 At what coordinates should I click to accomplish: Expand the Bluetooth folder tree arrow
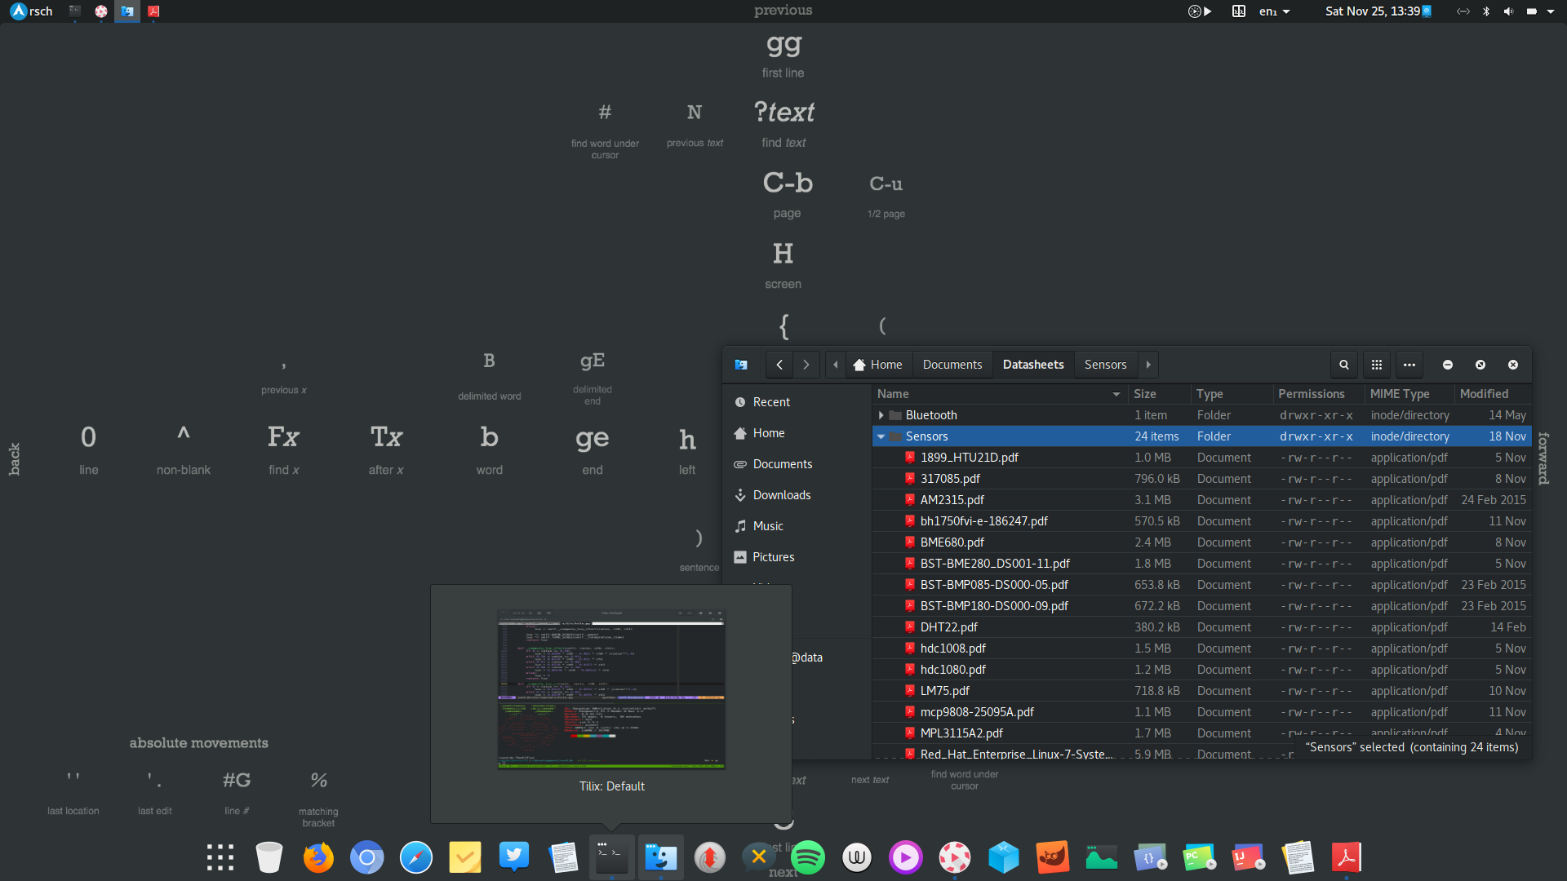coord(881,415)
